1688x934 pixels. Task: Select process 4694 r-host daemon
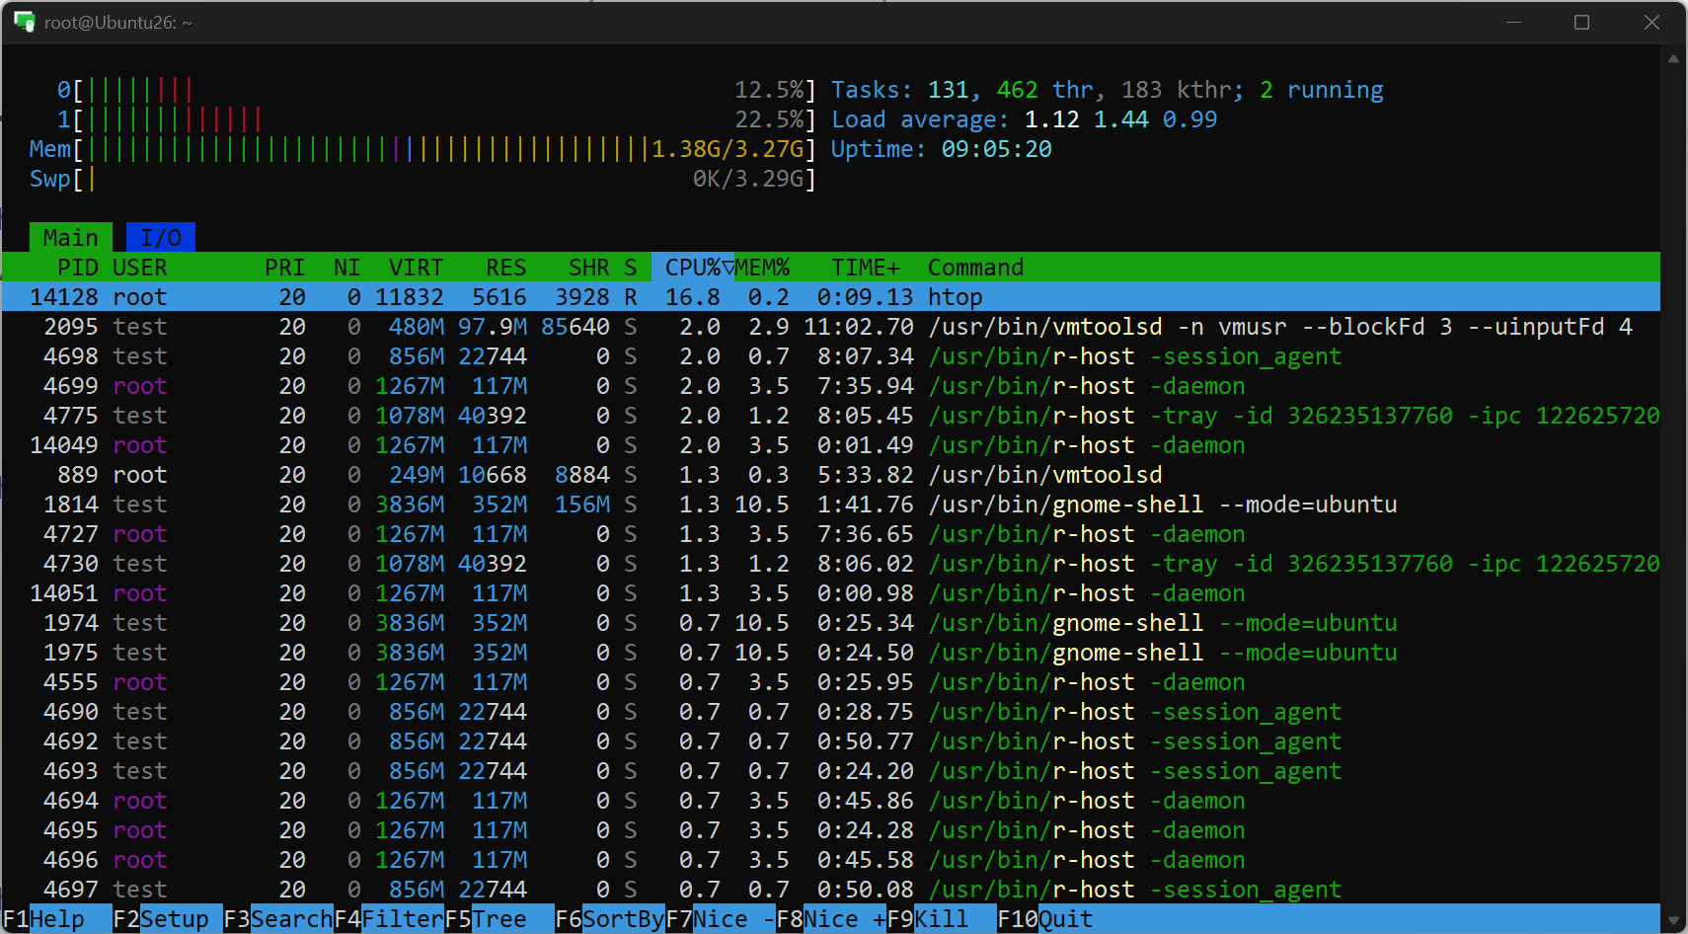pos(830,801)
